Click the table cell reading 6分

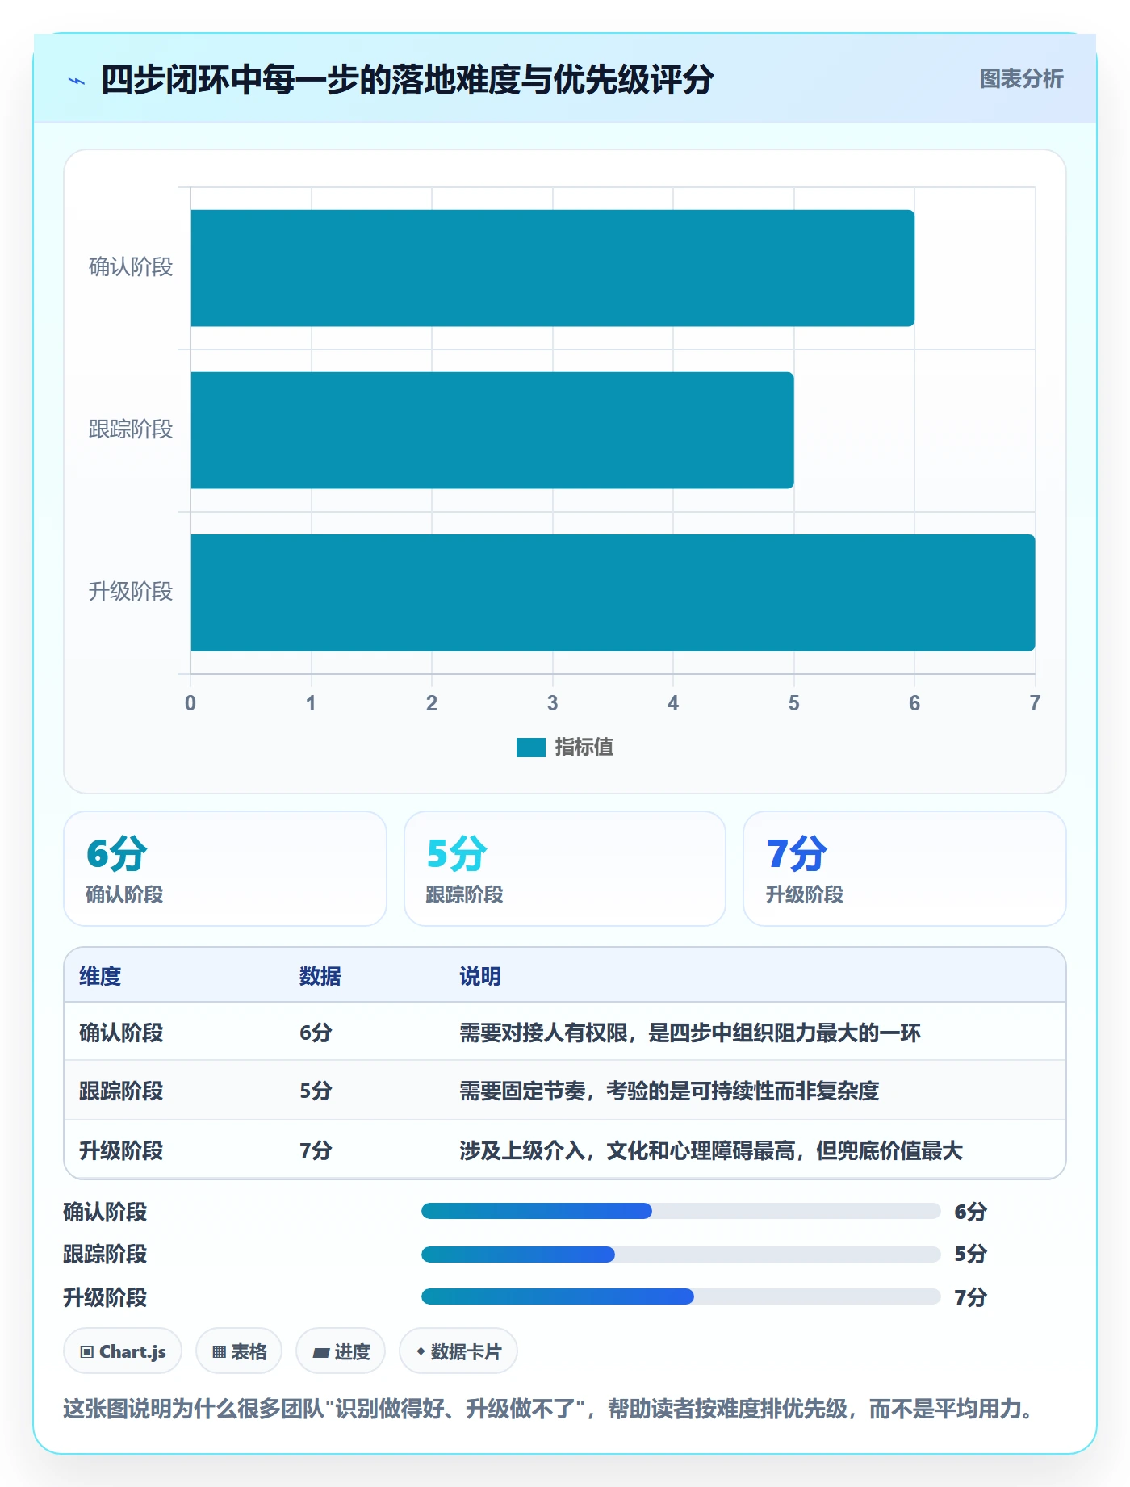coord(316,1033)
